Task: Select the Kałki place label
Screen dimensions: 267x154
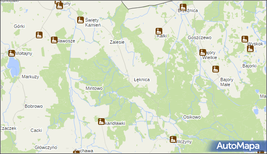Action: 162,36
